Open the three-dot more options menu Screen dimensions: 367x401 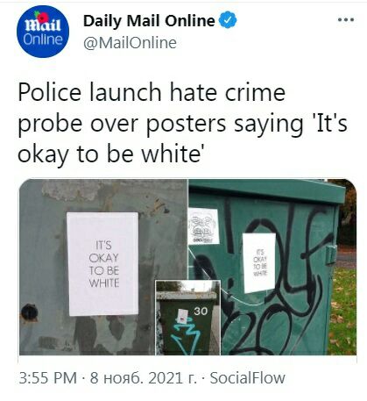pyautogui.click(x=346, y=20)
